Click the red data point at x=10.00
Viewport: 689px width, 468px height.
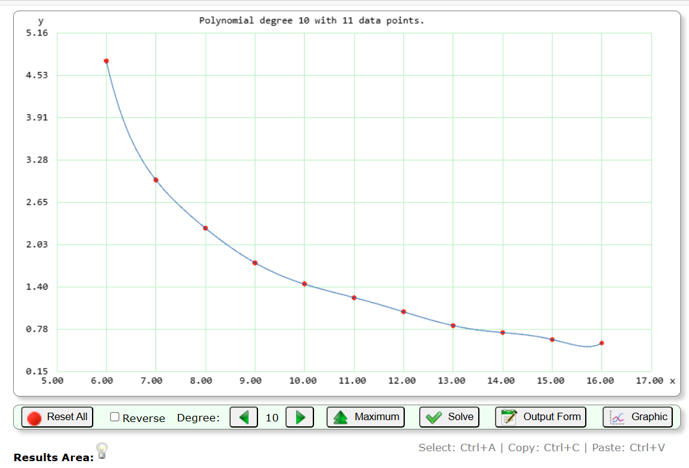305,284
